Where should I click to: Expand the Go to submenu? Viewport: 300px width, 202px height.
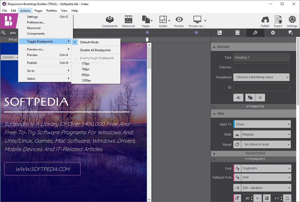45,71
